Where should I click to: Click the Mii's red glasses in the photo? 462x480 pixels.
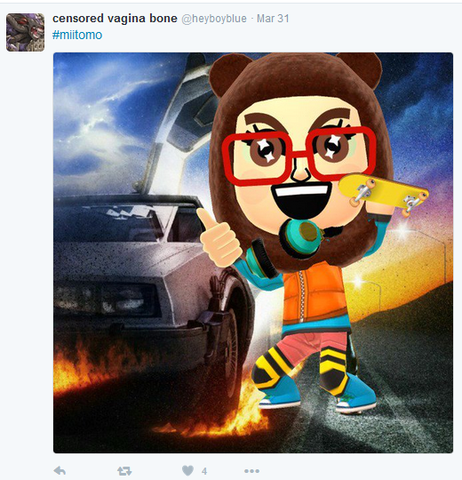pyautogui.click(x=299, y=155)
